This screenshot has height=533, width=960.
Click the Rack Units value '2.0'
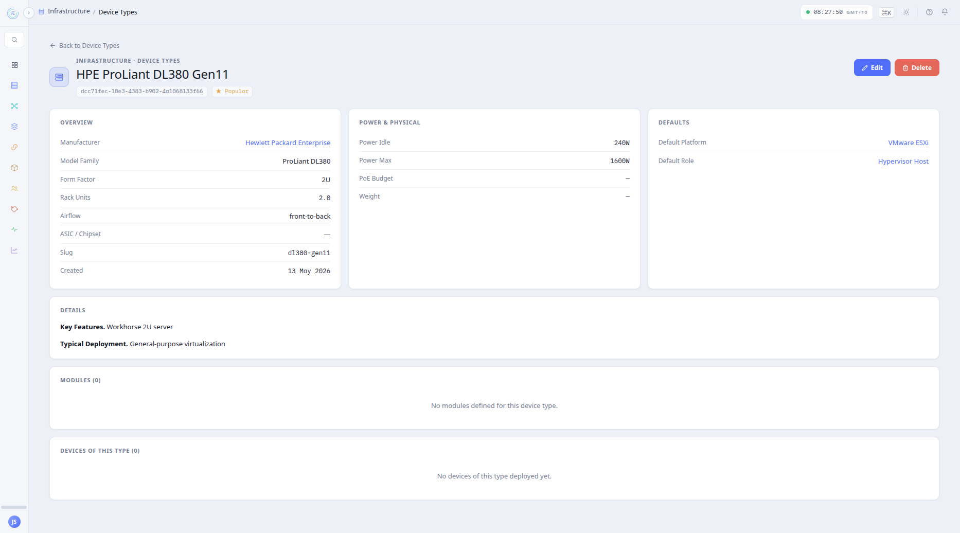coord(325,198)
